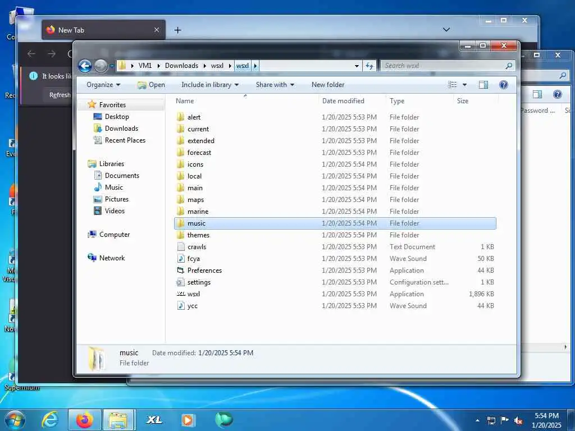575x431 pixels.
Task: Select Computer in navigation pane
Action: (x=115, y=235)
